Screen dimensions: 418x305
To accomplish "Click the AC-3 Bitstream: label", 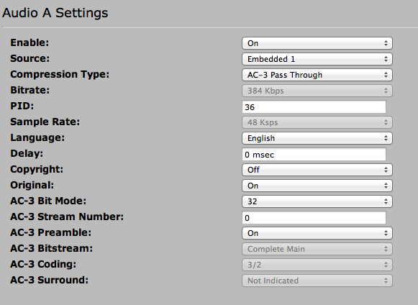I will click(52, 248).
